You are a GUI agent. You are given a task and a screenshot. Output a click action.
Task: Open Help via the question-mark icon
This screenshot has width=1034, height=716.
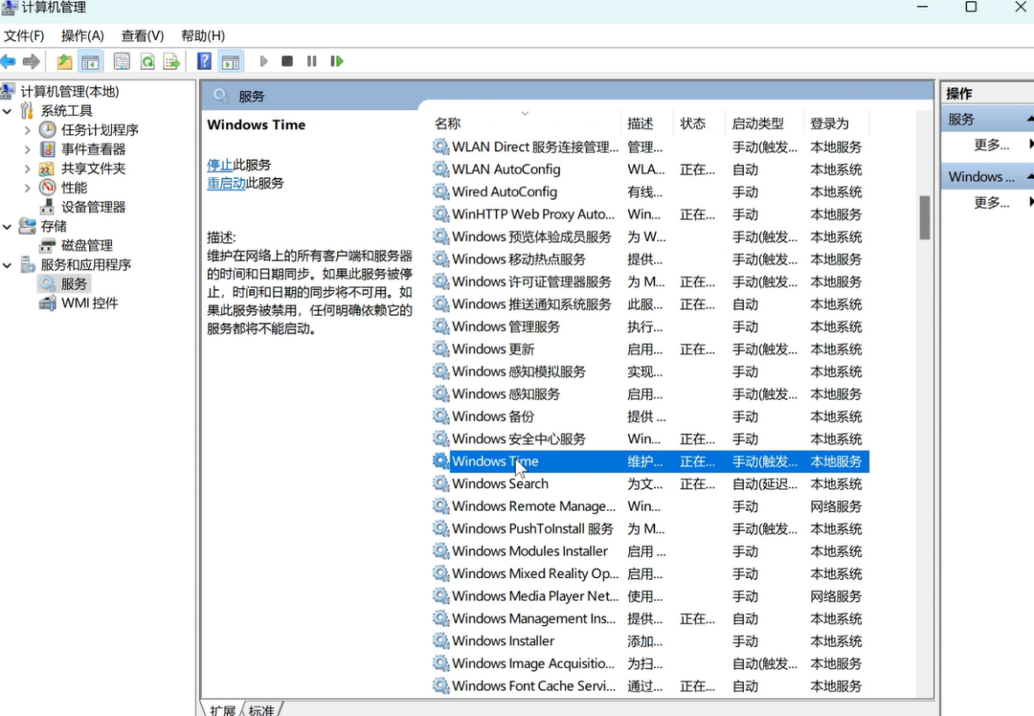pyautogui.click(x=204, y=61)
